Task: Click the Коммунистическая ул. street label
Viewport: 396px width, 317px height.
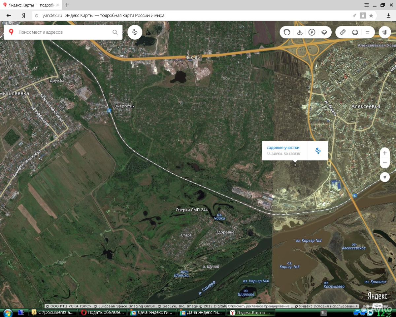Action: point(27,163)
